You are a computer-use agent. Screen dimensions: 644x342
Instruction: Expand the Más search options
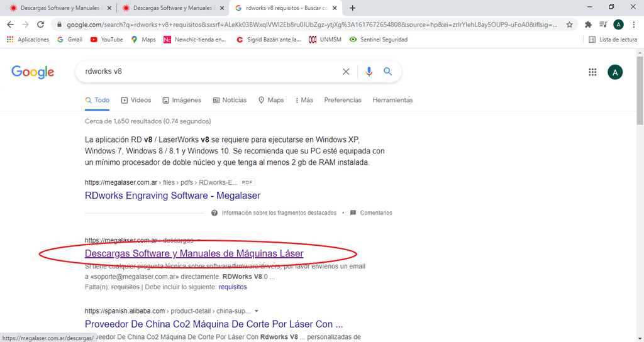coord(304,100)
